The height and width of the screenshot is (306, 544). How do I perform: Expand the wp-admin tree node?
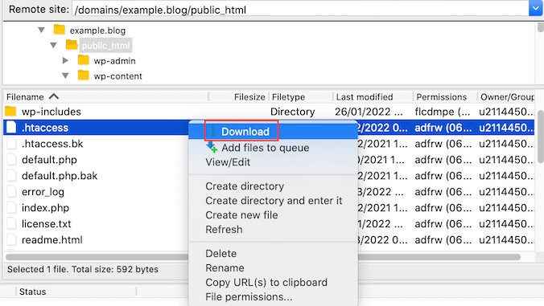click(x=65, y=60)
